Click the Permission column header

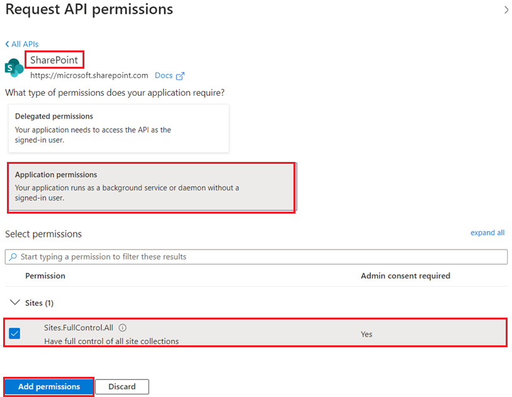point(45,276)
